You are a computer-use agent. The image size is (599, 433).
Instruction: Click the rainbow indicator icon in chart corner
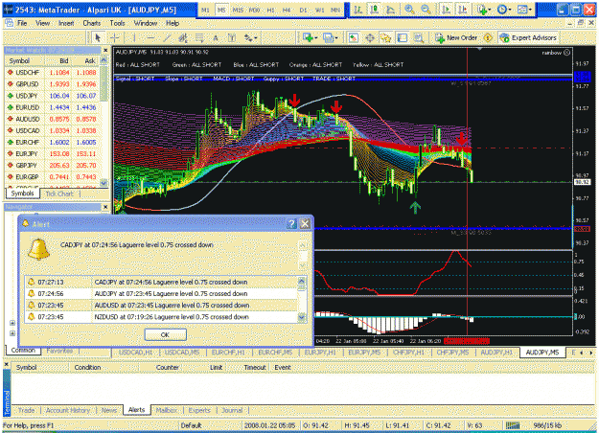tap(567, 53)
